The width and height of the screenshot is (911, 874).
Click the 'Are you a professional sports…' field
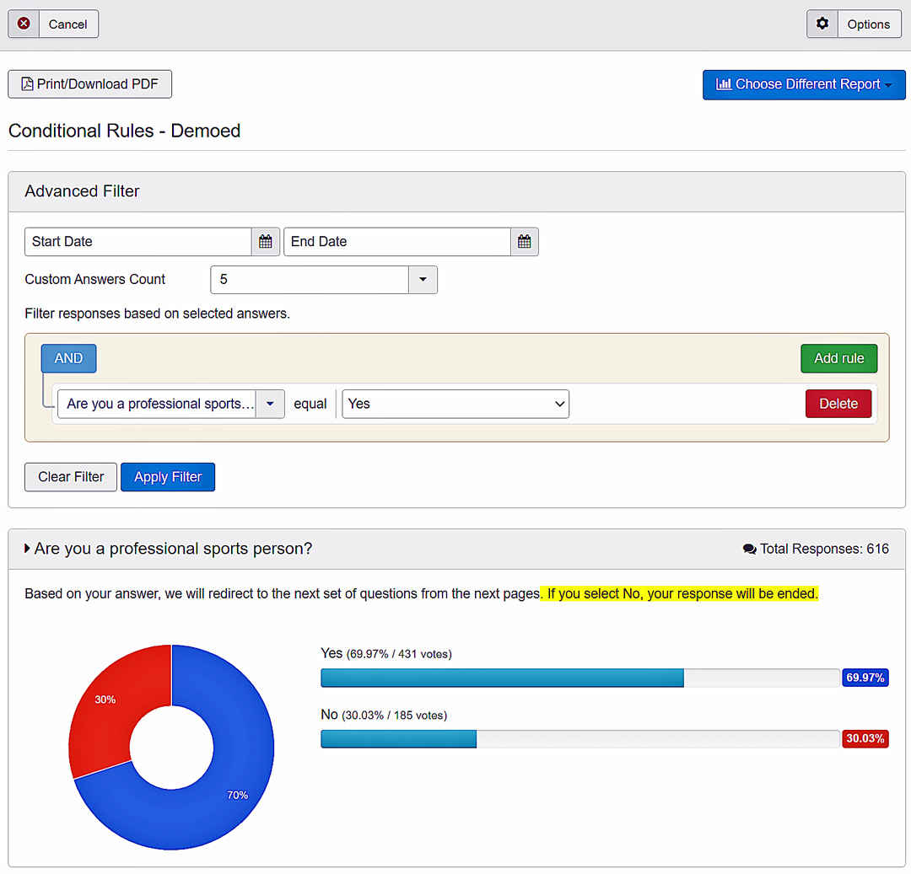[x=157, y=404]
